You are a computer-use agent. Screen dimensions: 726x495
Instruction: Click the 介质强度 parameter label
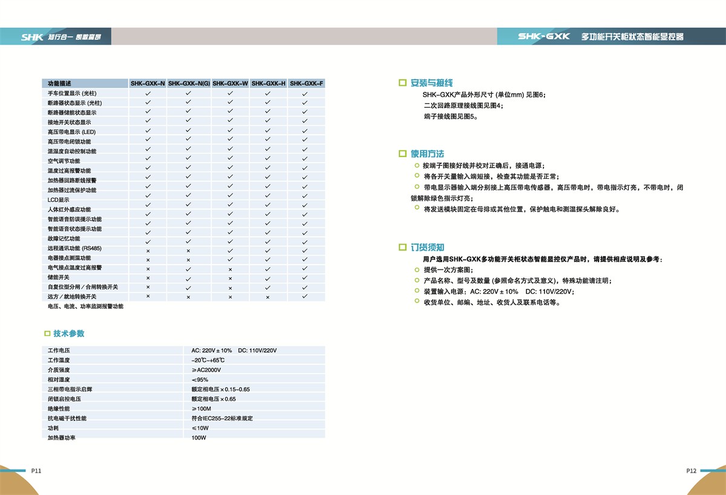point(59,370)
